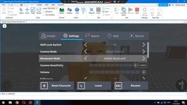Open the UI insert tool
Image resolution: width=187 pixels, height=105 pixels.
click(x=83, y=11)
